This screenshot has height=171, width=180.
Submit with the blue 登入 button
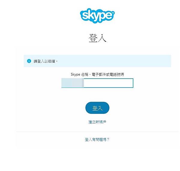click(x=97, y=108)
